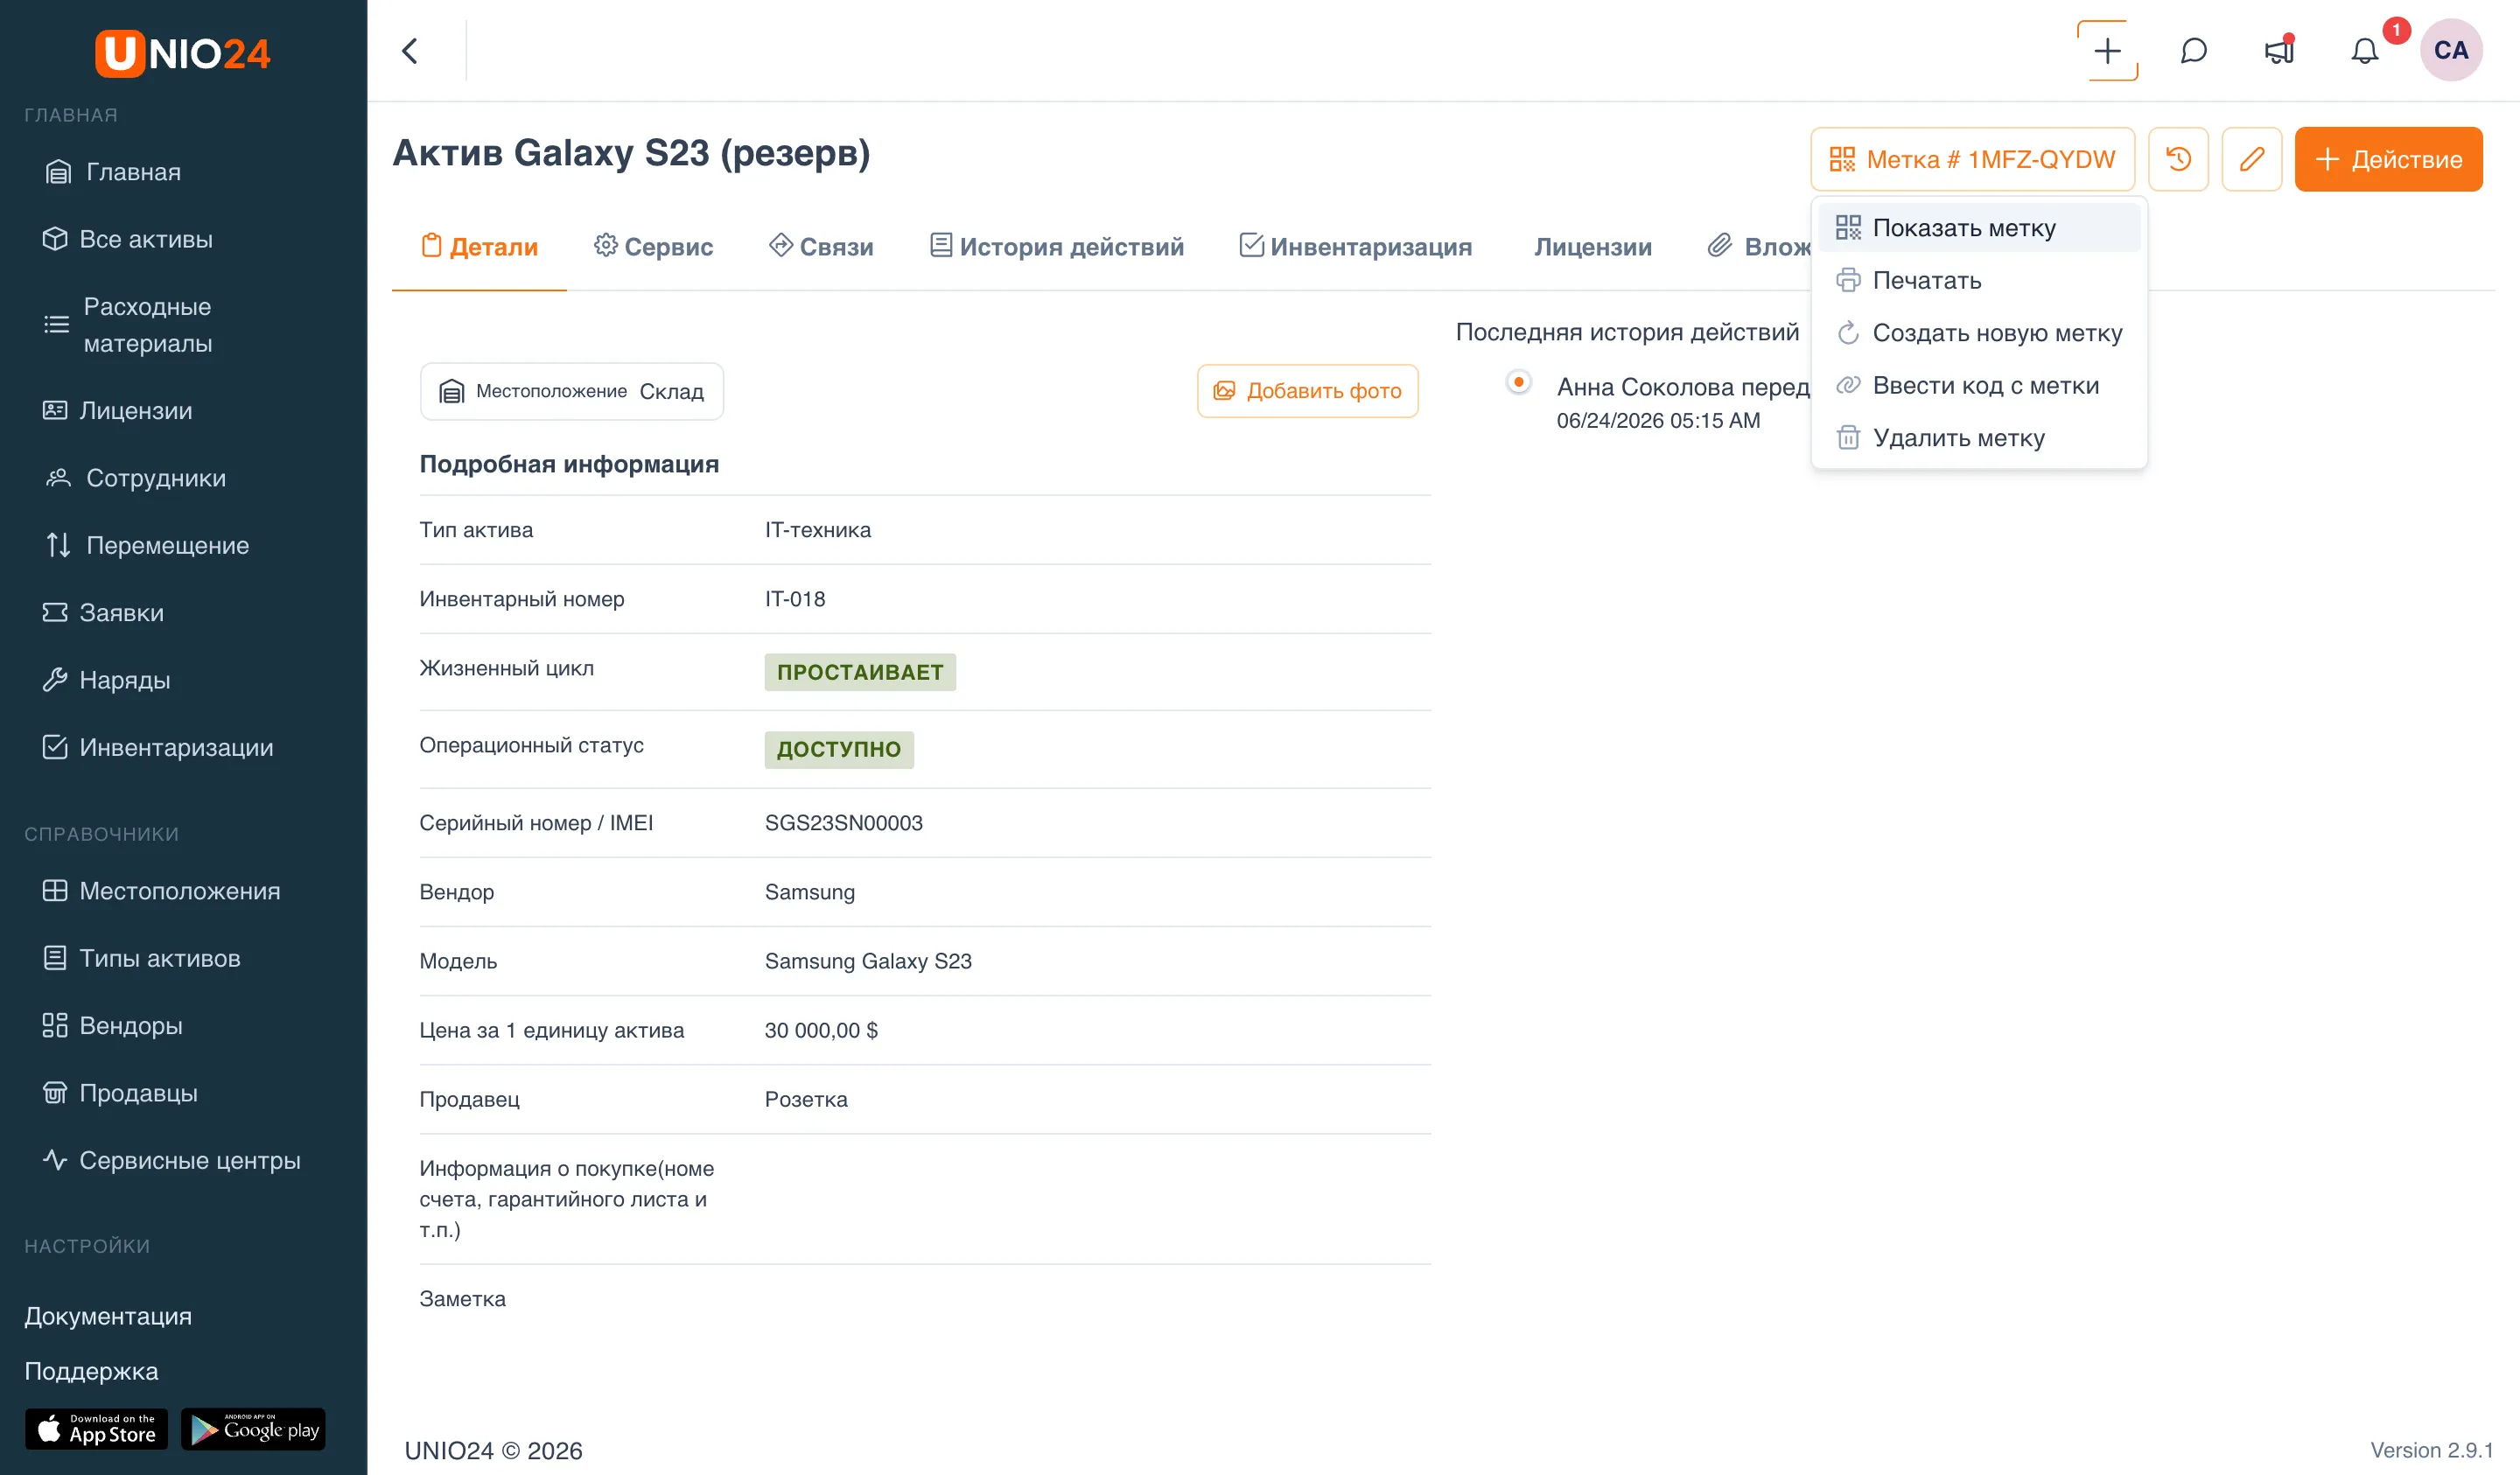Image resolution: width=2520 pixels, height=1475 pixels.
Task: Click the history clock icon button
Action: (x=2178, y=159)
